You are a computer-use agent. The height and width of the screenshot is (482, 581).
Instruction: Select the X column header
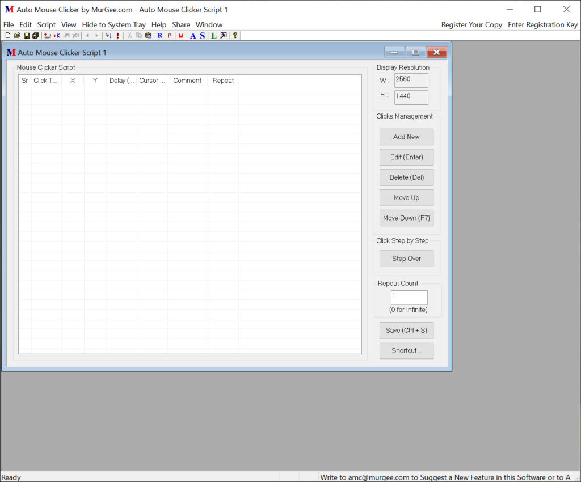(x=73, y=81)
